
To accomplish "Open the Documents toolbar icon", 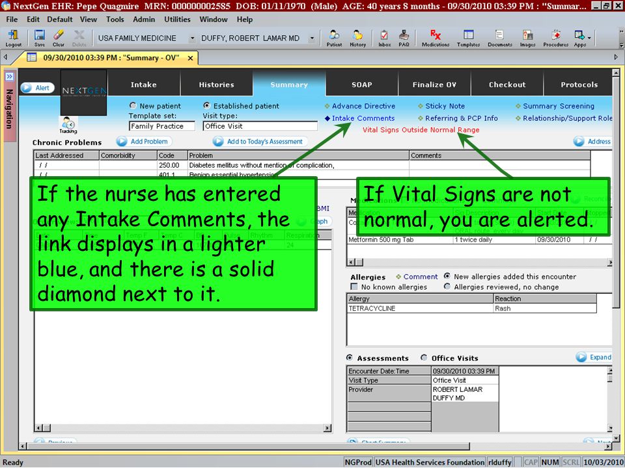I will coord(500,38).
